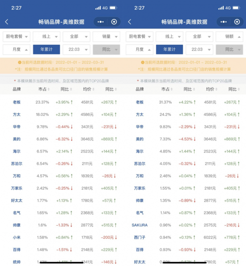The width and height of the screenshot is (246, 266).
Task: Open the three-dots menu in right panel
Action: pos(224,22)
